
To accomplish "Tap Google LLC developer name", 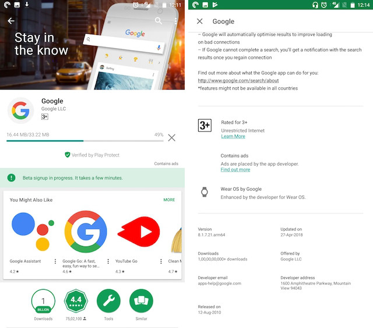I will click(54, 109).
